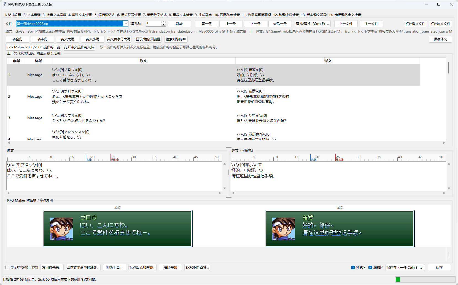This screenshot has height=285, width=458.
Task: Open RPG Maker 2000/2003 操作符一览
Action: pos(33,47)
